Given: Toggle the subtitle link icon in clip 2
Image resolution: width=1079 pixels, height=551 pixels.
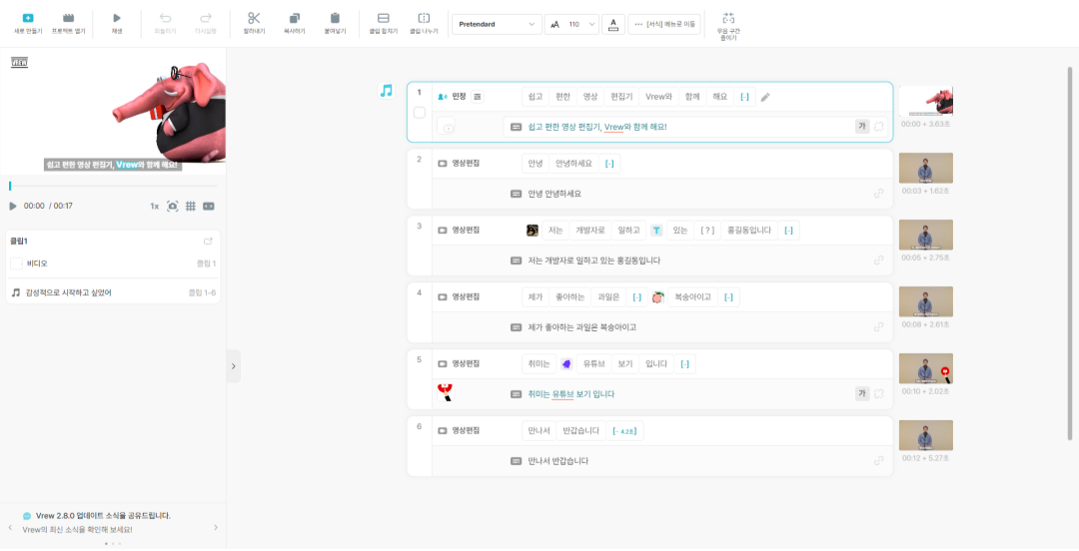Looking at the screenshot, I should (879, 194).
